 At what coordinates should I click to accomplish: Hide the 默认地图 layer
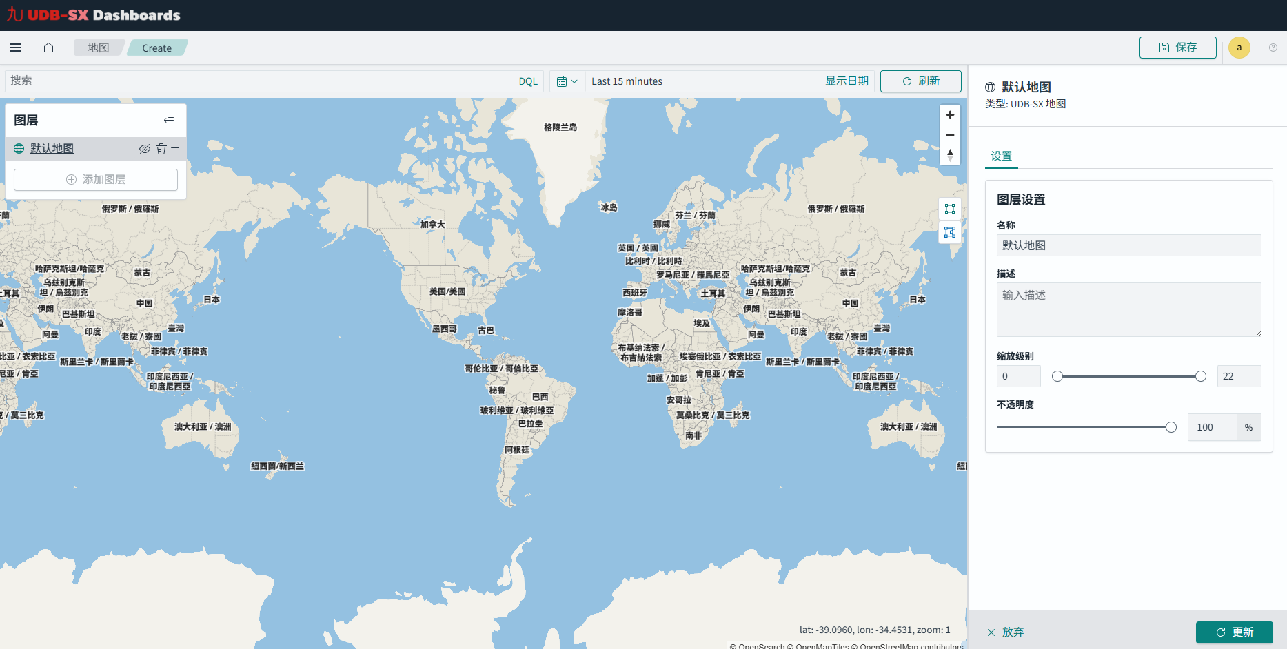tap(144, 149)
